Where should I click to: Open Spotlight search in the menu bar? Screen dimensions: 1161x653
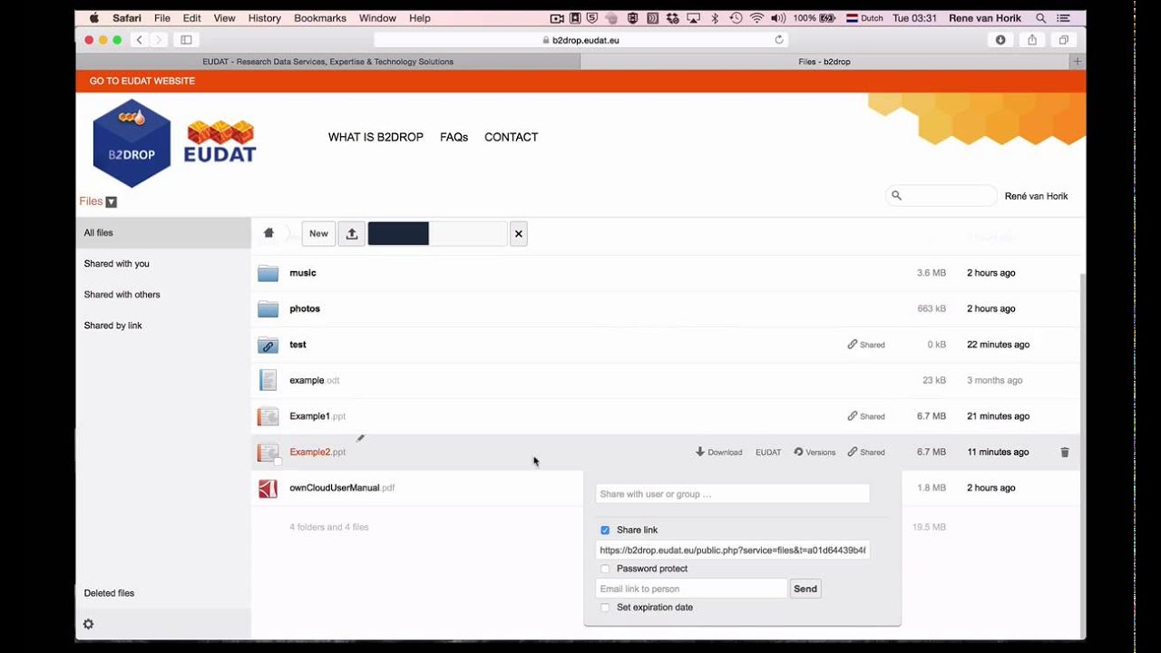(1040, 18)
